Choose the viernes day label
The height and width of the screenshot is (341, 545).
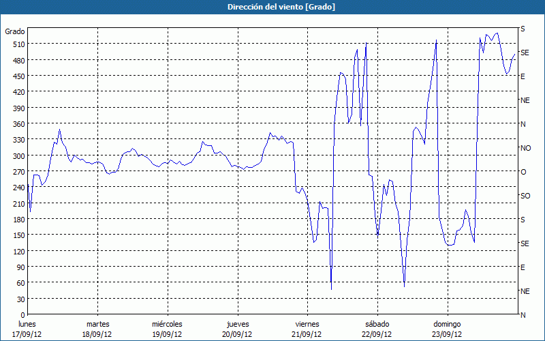(x=307, y=324)
